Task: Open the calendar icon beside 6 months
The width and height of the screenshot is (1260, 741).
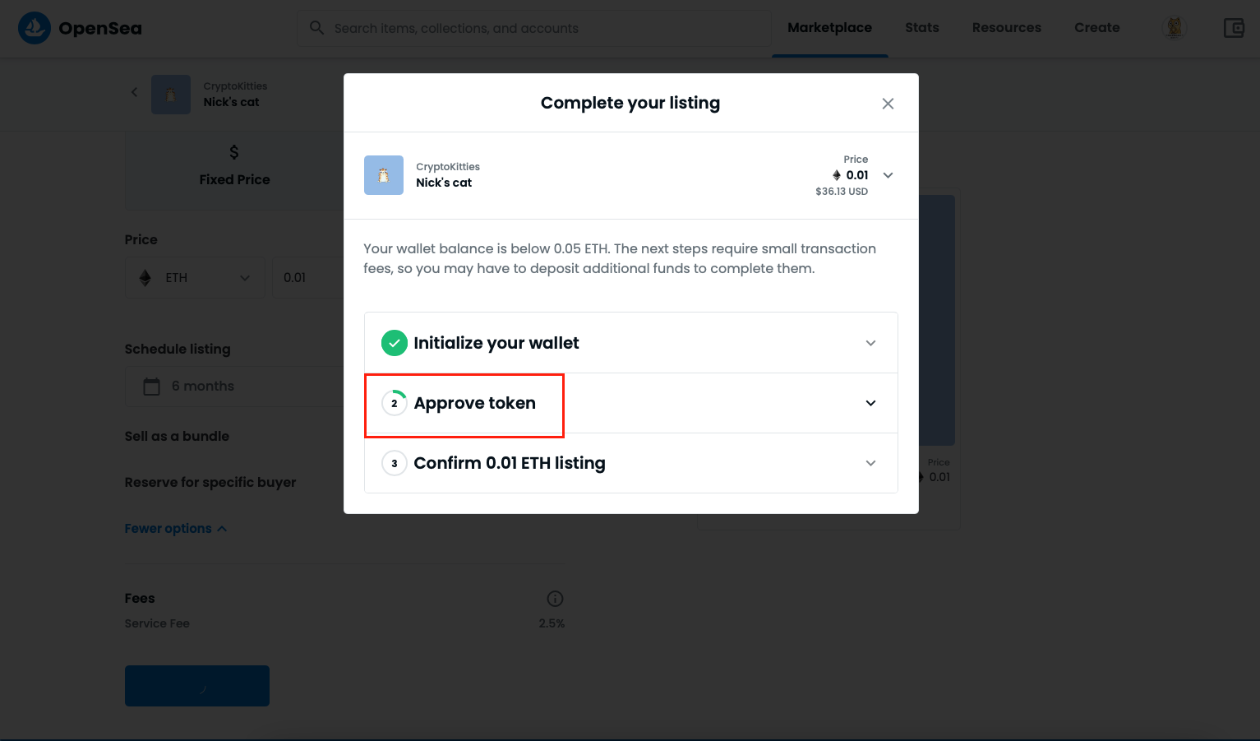Action: (x=152, y=387)
